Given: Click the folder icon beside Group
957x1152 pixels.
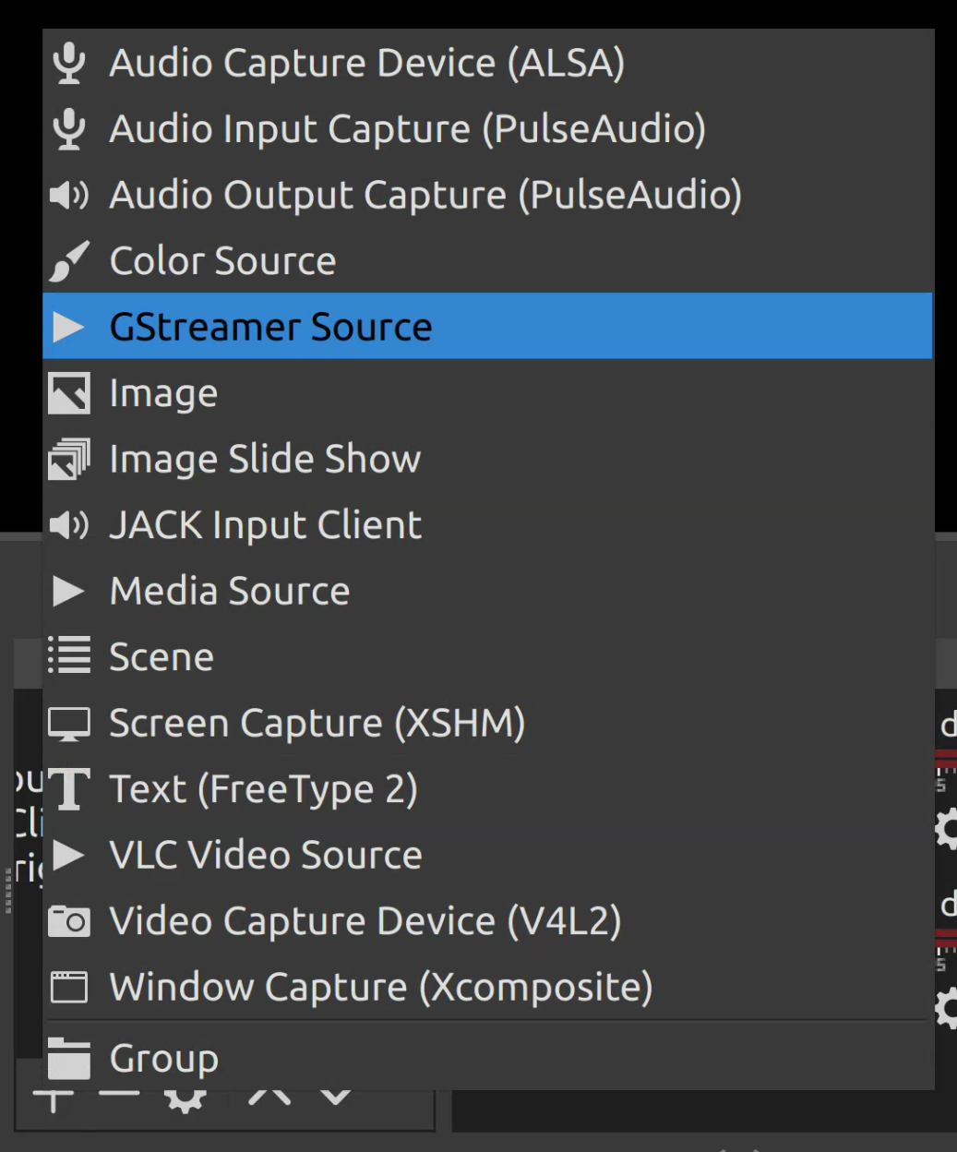Looking at the screenshot, I should (68, 1059).
